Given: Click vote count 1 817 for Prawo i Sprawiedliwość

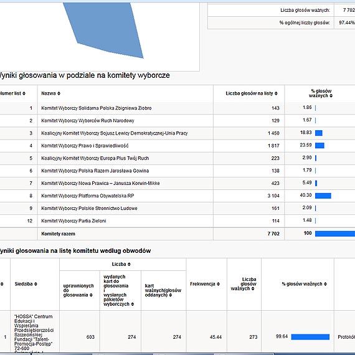Looking at the screenshot, I should pyautogui.click(x=273, y=146).
